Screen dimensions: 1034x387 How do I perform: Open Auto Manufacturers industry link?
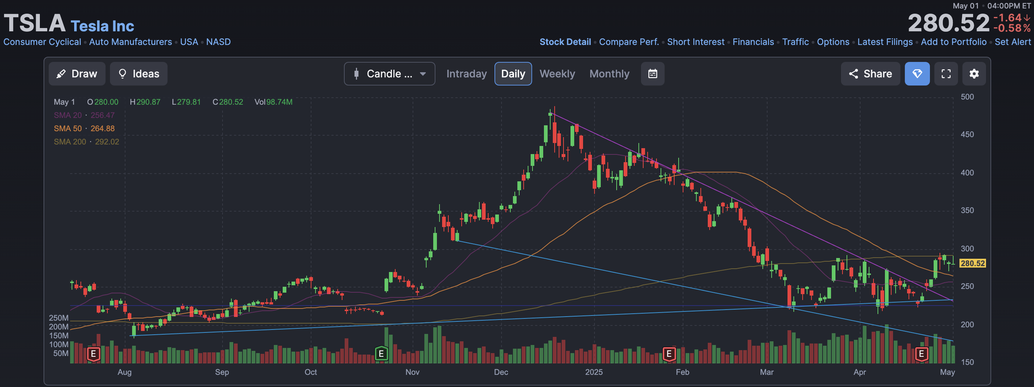click(x=131, y=42)
